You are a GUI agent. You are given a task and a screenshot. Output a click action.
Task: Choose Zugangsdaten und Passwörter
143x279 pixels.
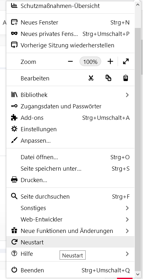70,106
